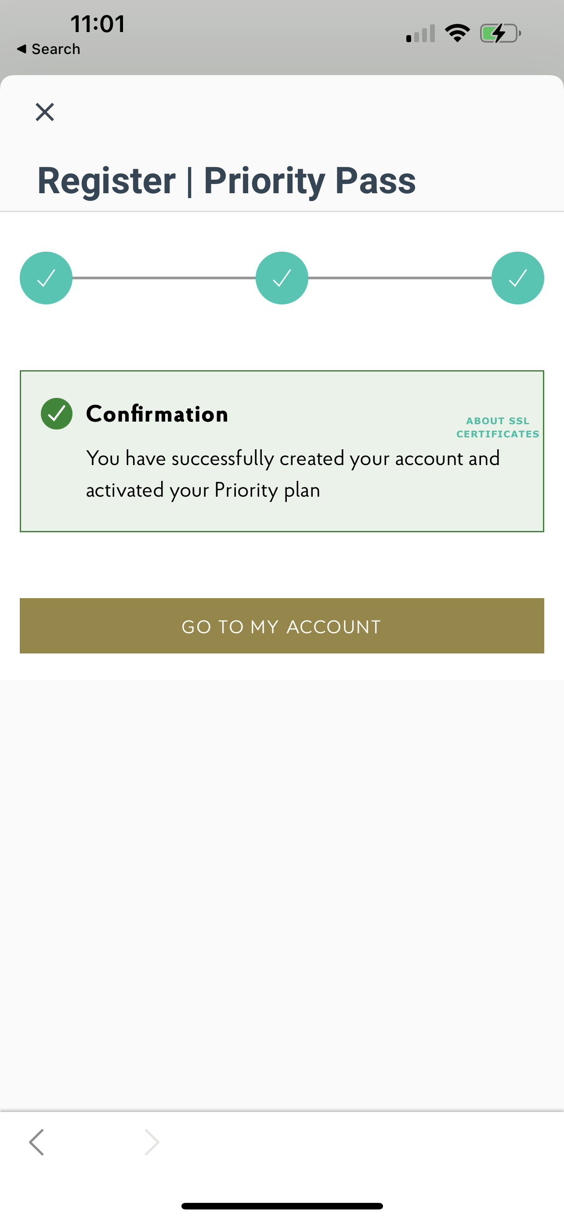Tap the battery charging icon
This screenshot has width=564, height=1220.
(x=500, y=33)
